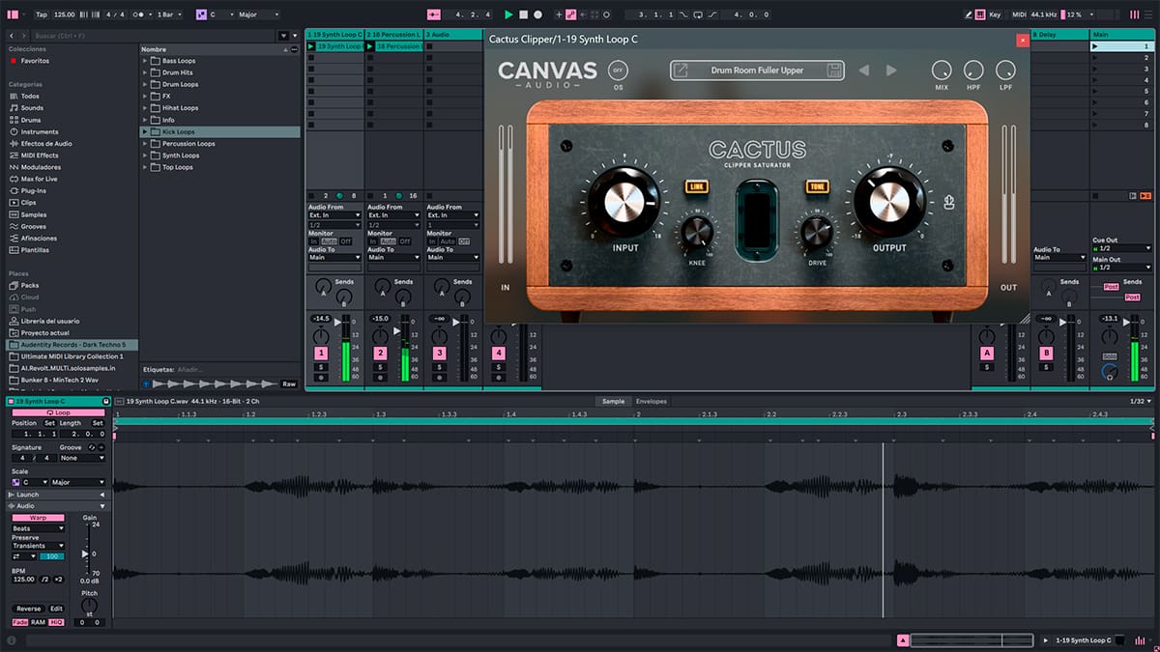Open the Efectos de Audio category
1160x652 pixels.
click(x=46, y=143)
